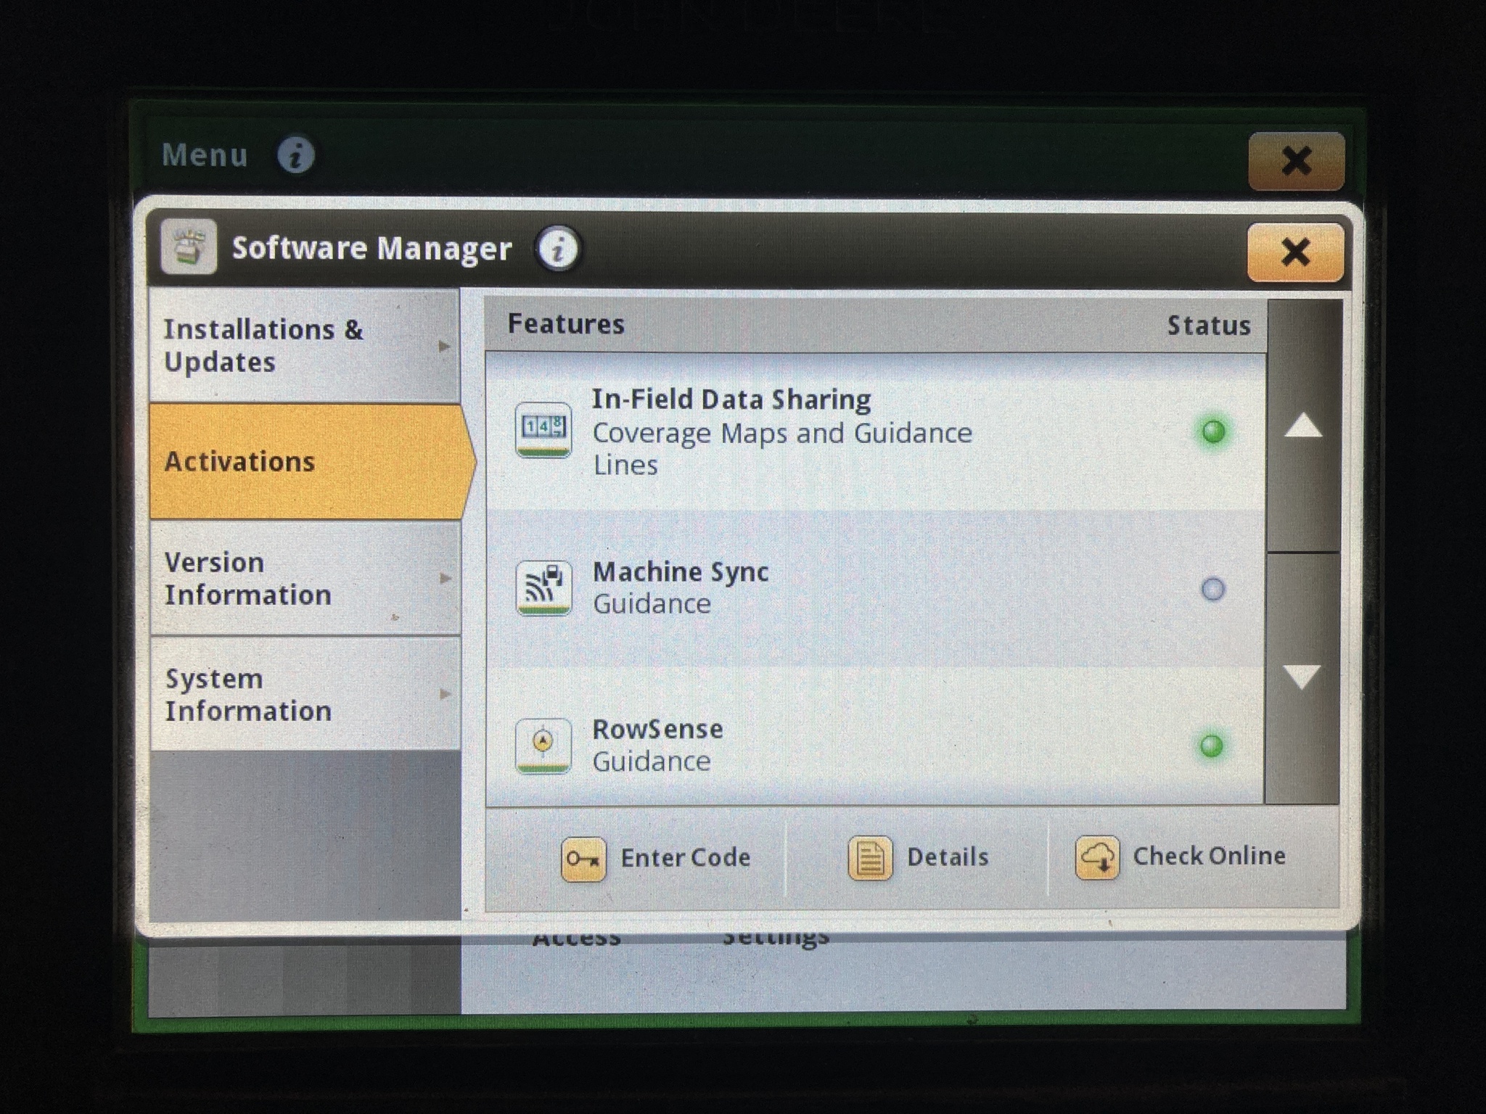Expand System Information arrow
The image size is (1486, 1114).
point(445,694)
